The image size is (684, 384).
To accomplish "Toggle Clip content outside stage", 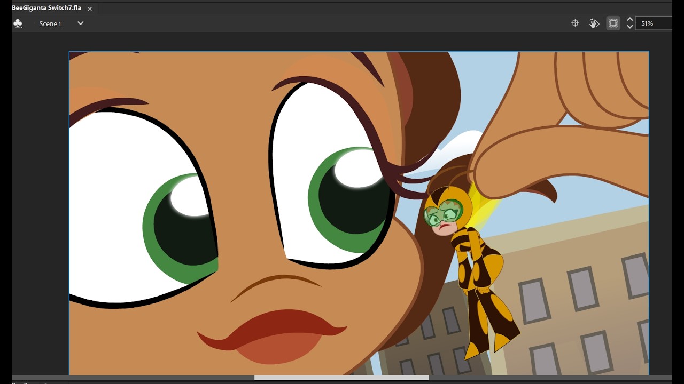I will [x=613, y=23].
